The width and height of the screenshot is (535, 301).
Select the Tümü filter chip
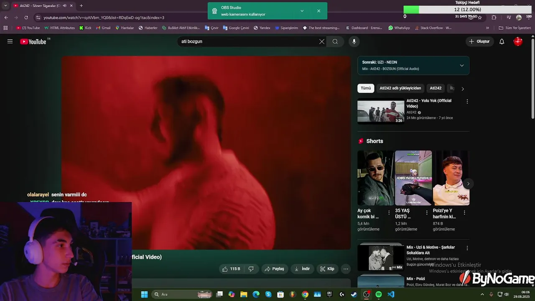tap(366, 88)
